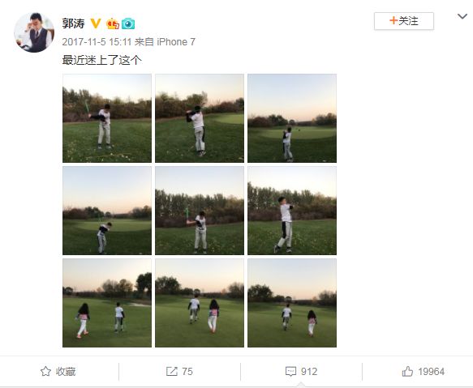Expand the post options chevron menu

[x=462, y=16]
